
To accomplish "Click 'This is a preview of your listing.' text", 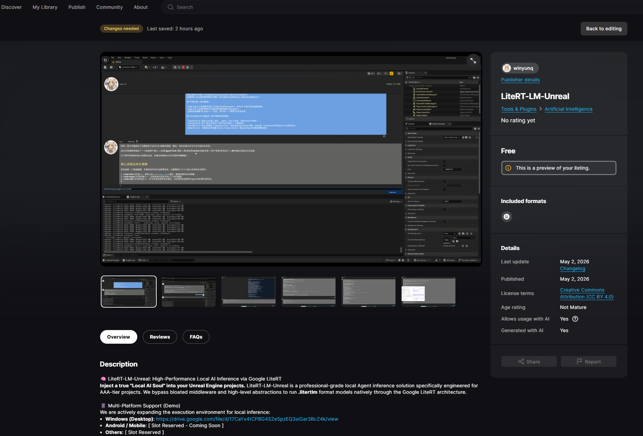I will click(x=552, y=168).
